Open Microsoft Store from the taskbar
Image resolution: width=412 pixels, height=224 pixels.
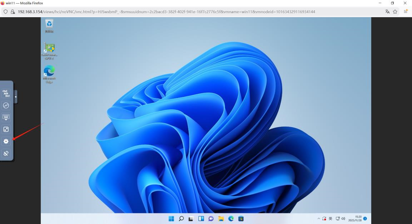click(241, 219)
